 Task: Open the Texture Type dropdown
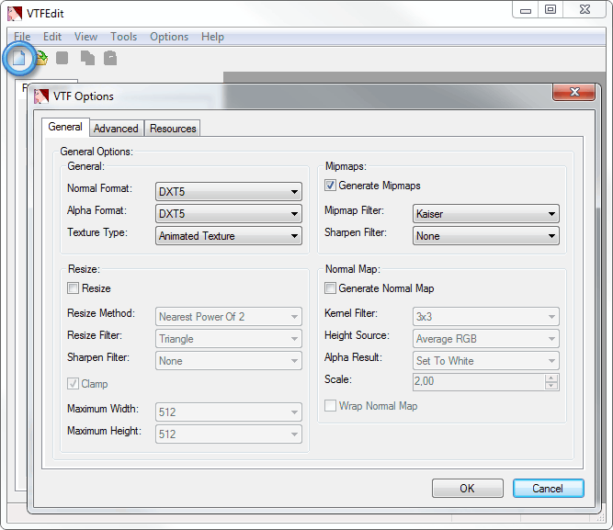[x=229, y=236]
